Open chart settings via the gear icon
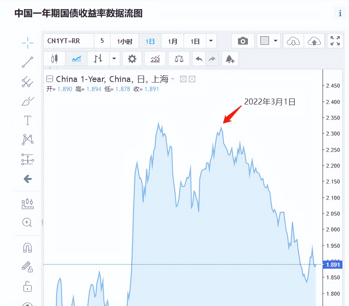 click(x=132, y=59)
